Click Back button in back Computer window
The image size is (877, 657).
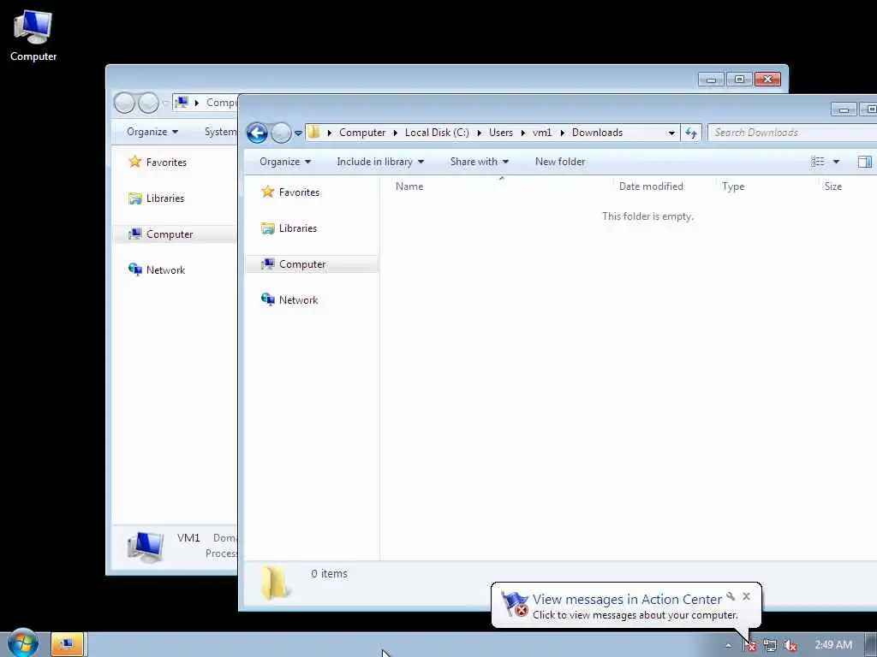tap(124, 103)
